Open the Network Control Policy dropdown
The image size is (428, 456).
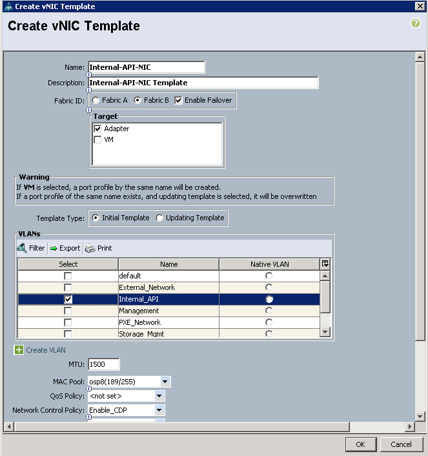pos(159,410)
